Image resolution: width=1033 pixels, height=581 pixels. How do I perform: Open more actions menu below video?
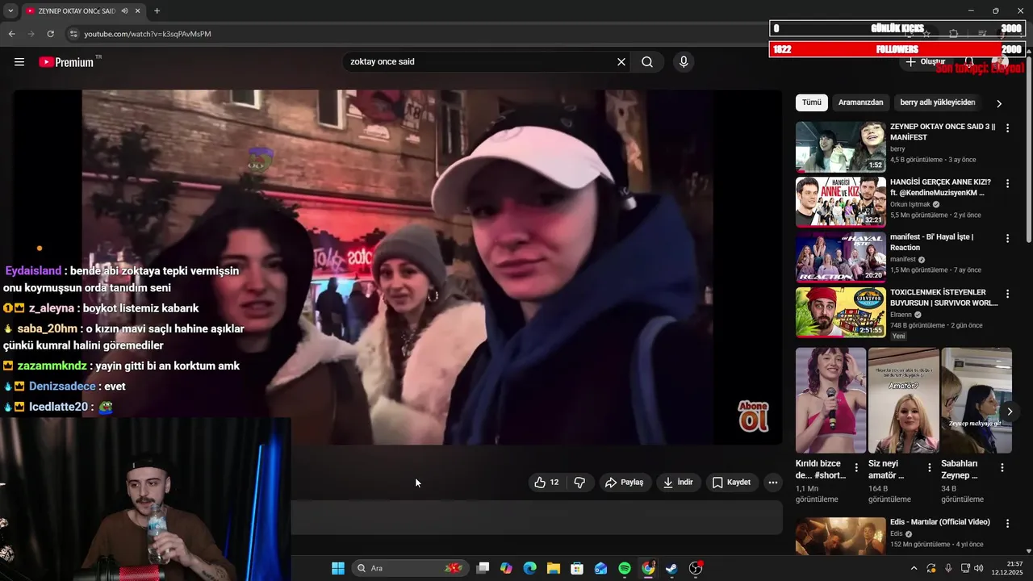(772, 483)
